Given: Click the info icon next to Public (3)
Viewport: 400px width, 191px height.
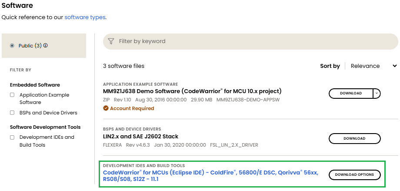Looking at the screenshot, I should click(45, 46).
